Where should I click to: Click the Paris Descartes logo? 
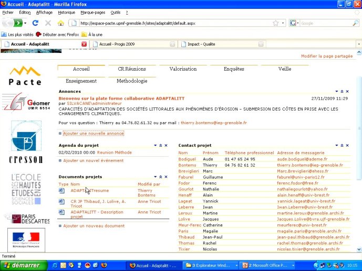click(x=27, y=219)
